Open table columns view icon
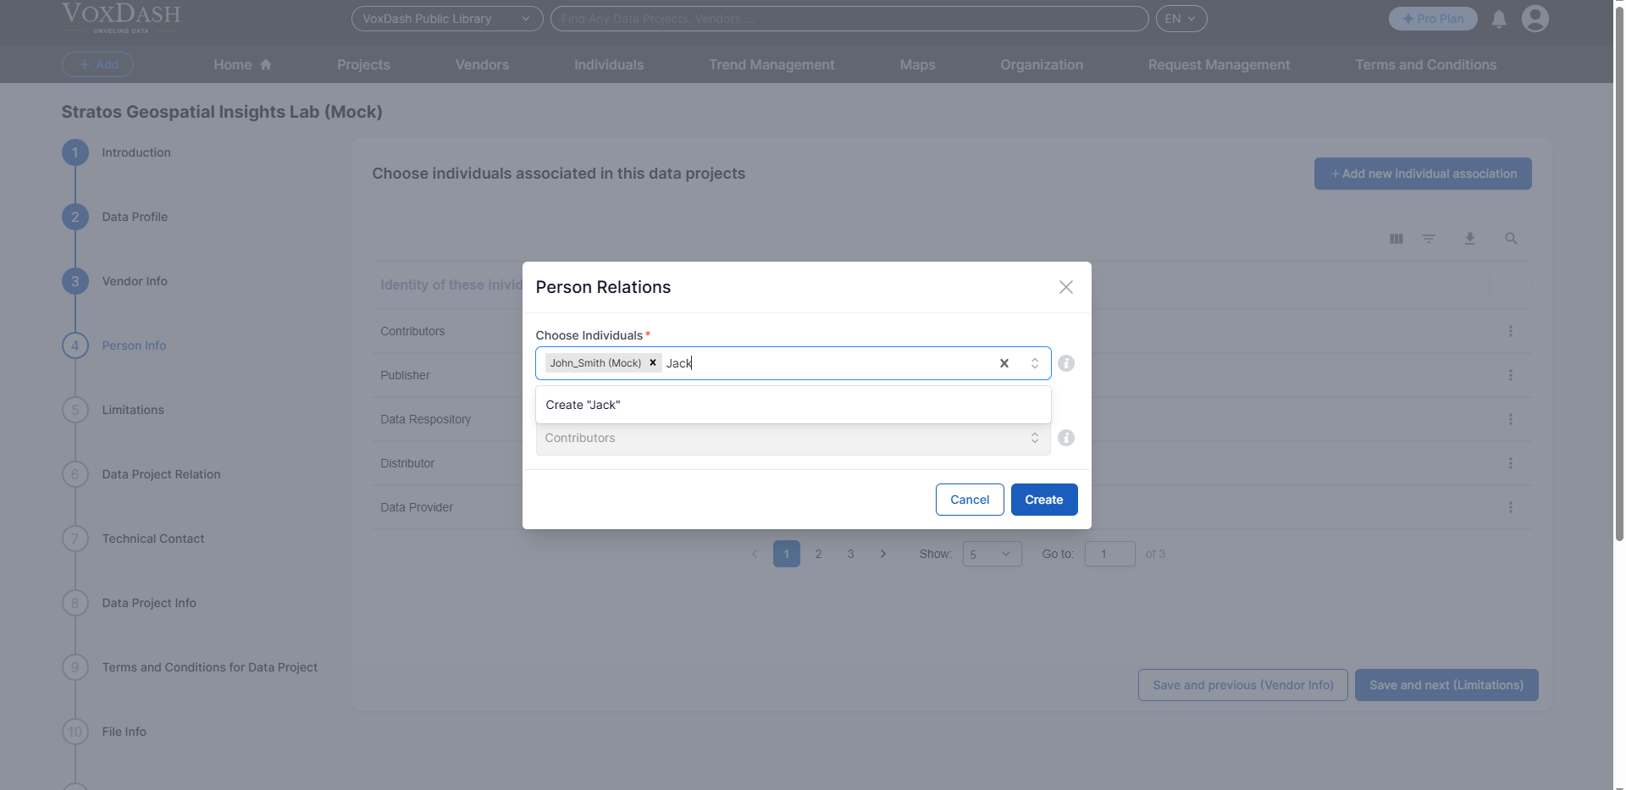The image size is (1626, 790). 1396,239
